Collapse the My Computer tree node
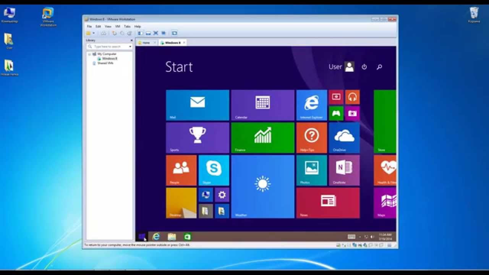This screenshot has width=489, height=275. (89, 54)
